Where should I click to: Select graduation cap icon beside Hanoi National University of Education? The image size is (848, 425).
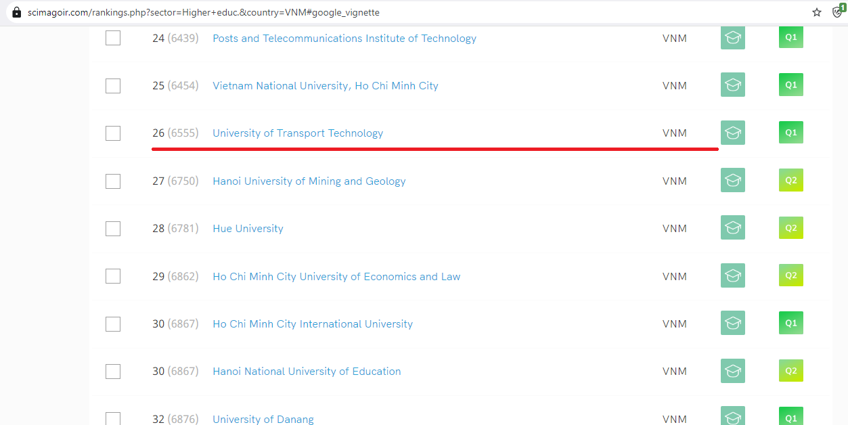click(732, 371)
